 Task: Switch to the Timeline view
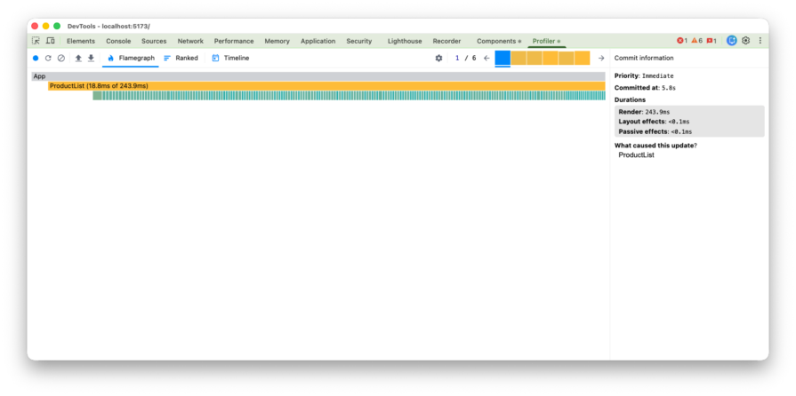(x=231, y=59)
